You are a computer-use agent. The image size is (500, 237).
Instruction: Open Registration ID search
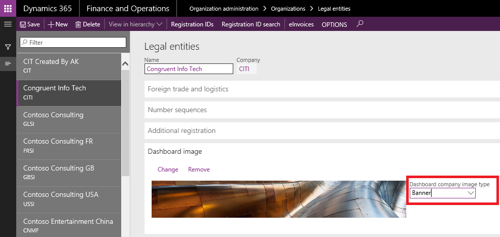point(251,24)
